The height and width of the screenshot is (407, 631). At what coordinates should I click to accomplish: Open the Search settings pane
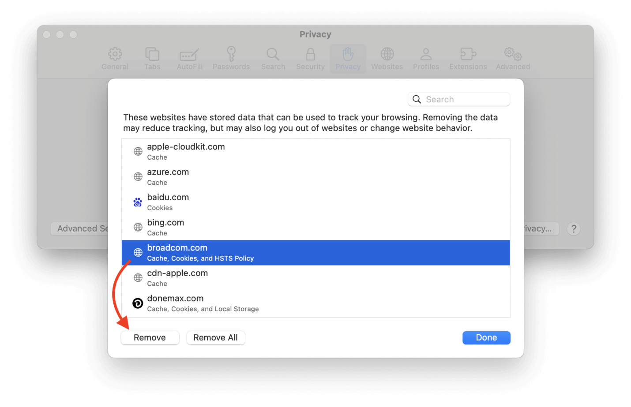click(x=273, y=58)
